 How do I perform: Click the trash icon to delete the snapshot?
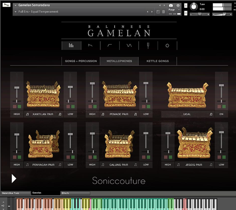163,12
